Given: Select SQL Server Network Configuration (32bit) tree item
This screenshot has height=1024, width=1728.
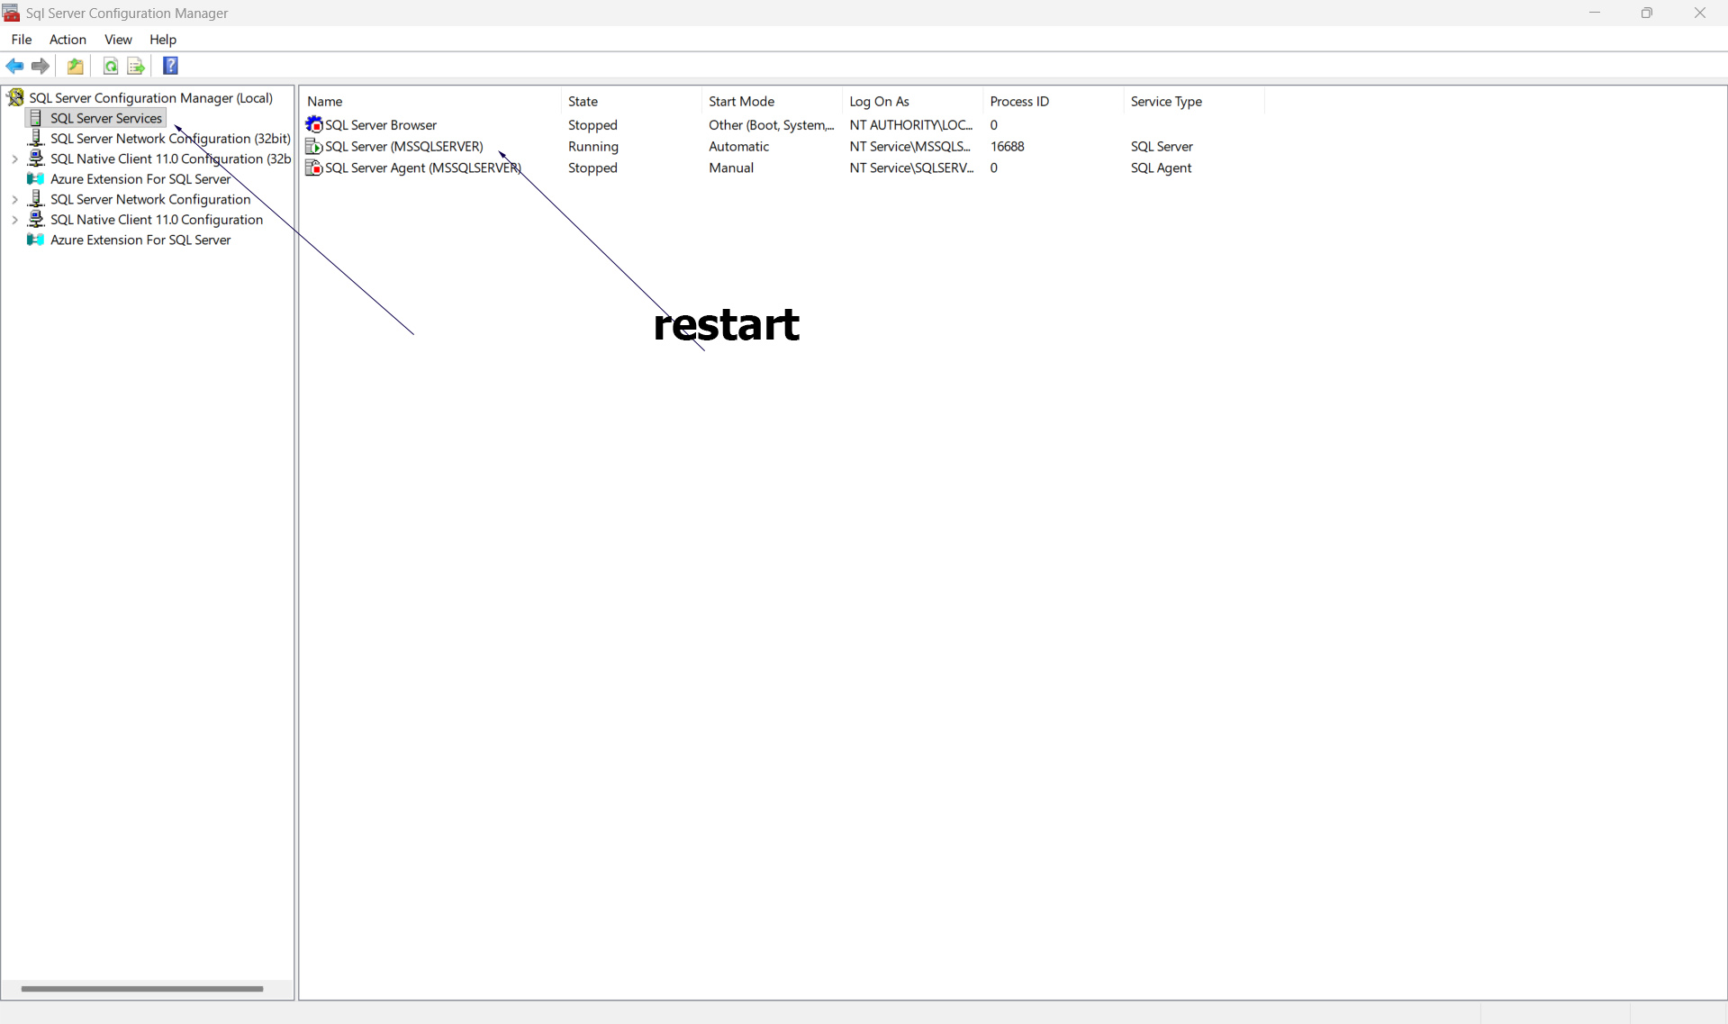Looking at the screenshot, I should [169, 139].
